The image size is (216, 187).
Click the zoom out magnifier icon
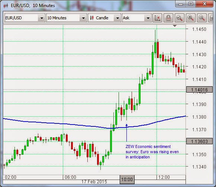202,18
